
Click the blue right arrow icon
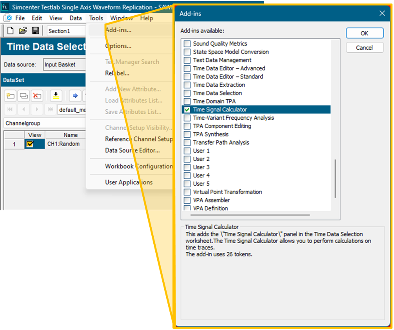(76, 95)
